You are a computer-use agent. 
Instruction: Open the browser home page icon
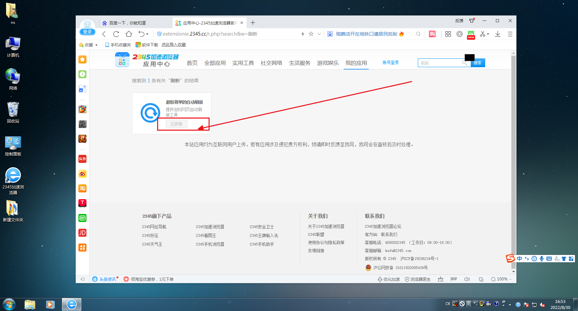click(x=129, y=34)
